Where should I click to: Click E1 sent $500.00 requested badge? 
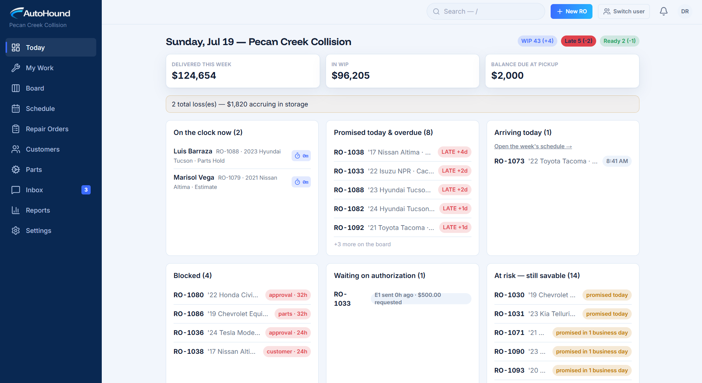point(421,299)
